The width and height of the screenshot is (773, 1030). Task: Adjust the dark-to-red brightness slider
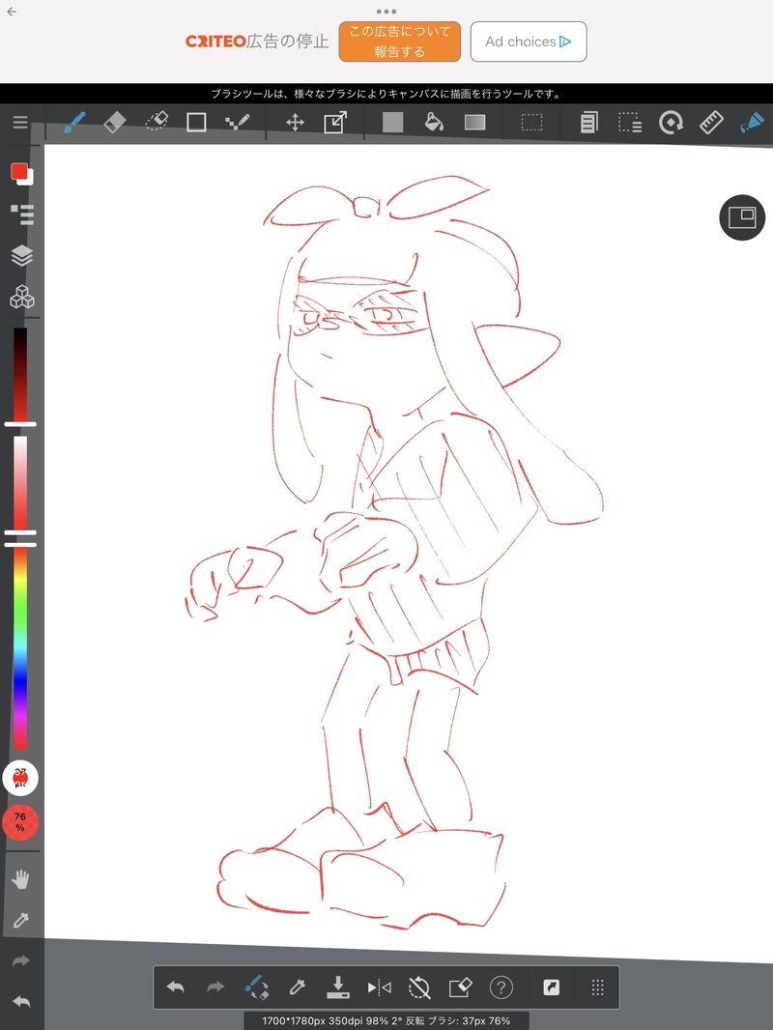click(20, 376)
